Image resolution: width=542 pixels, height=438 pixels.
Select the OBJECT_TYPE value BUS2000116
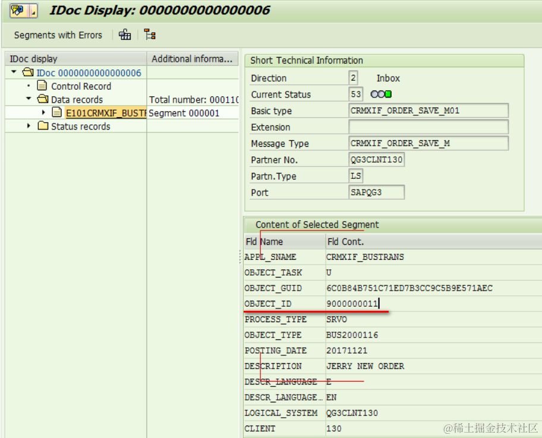click(x=434, y=335)
